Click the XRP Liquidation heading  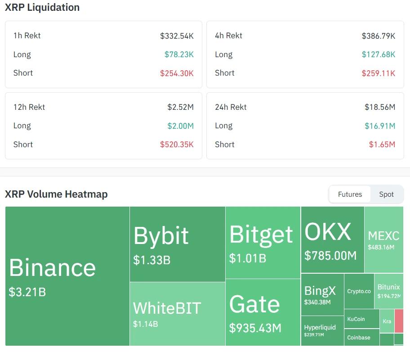[42, 7]
